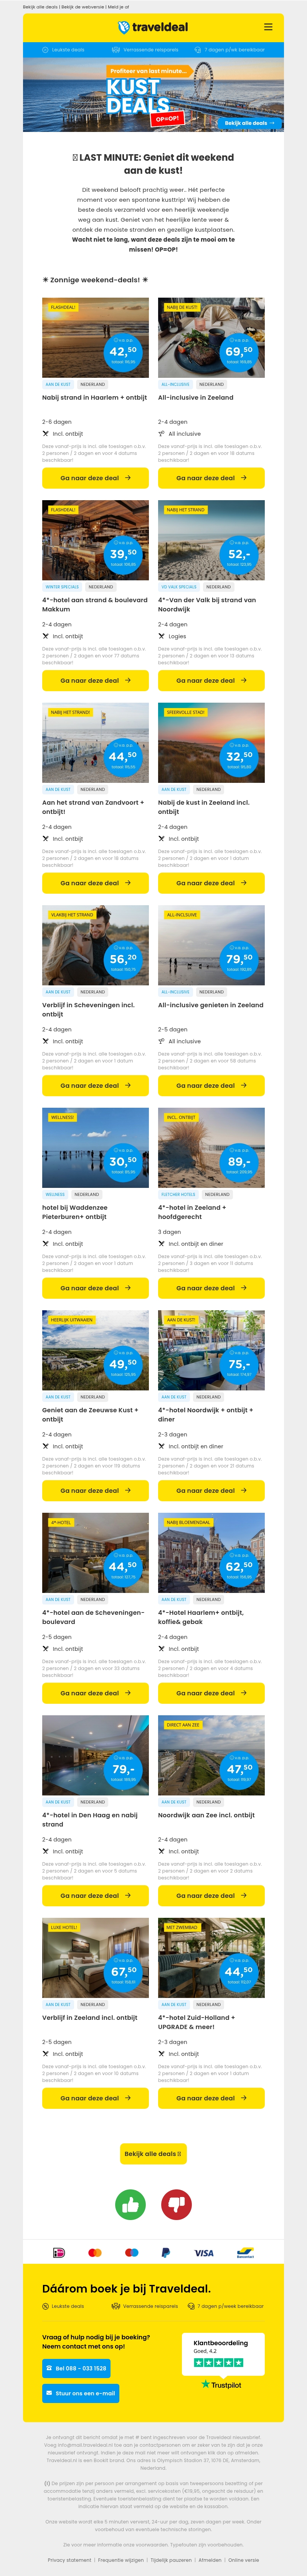Click the All-inclusive in Zeeland deal photo
The height and width of the screenshot is (2576, 307).
point(211,337)
